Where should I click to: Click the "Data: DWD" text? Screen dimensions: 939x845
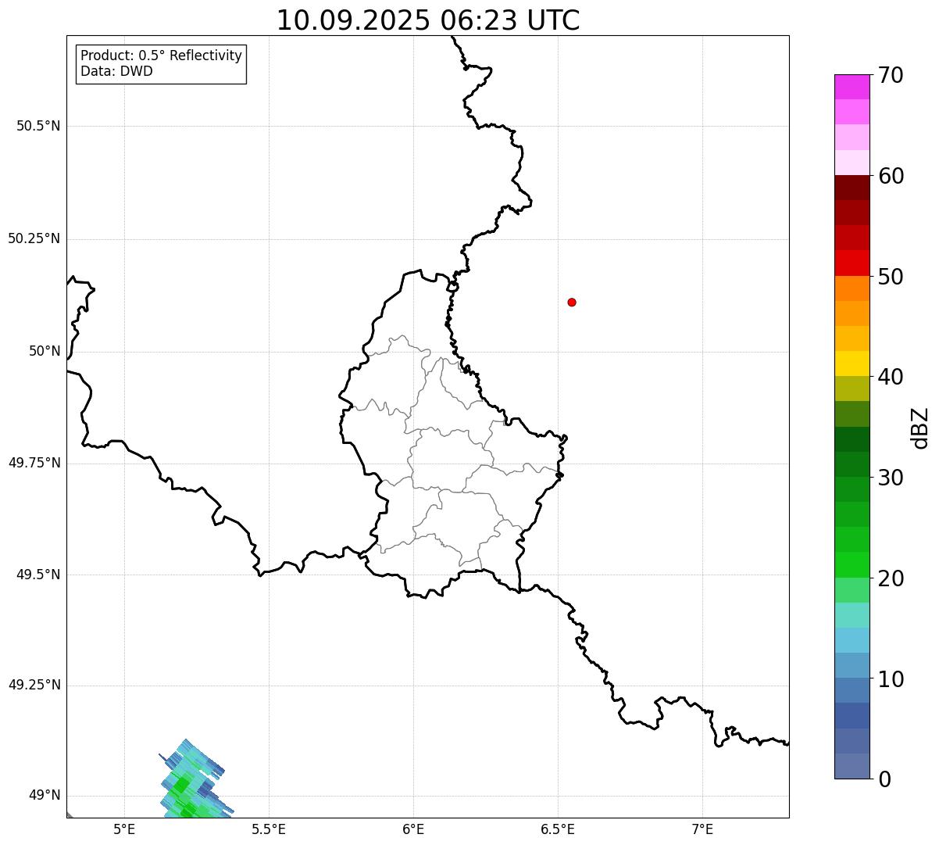[x=116, y=71]
